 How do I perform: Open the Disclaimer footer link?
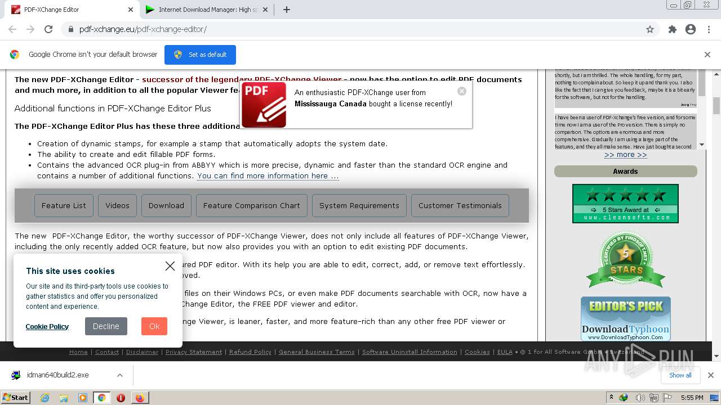142,352
